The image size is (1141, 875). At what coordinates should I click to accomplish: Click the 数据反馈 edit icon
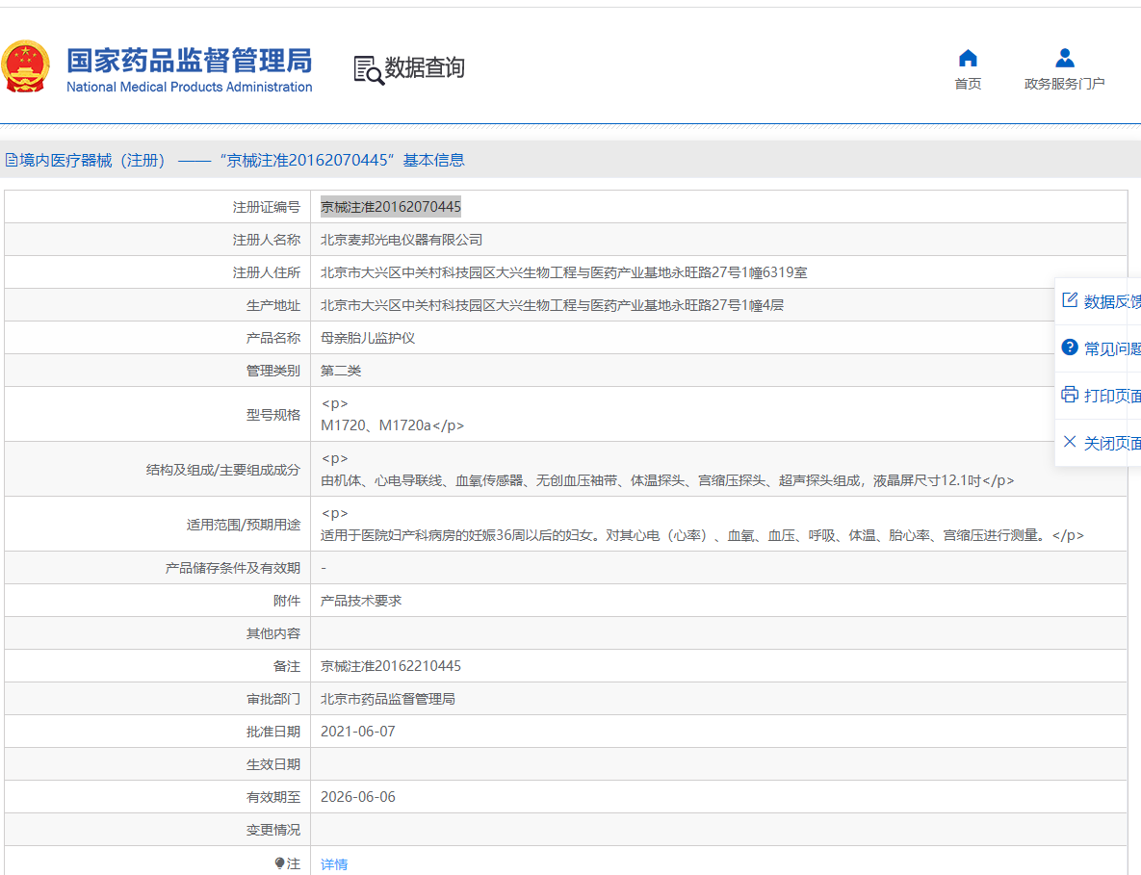click(1070, 299)
